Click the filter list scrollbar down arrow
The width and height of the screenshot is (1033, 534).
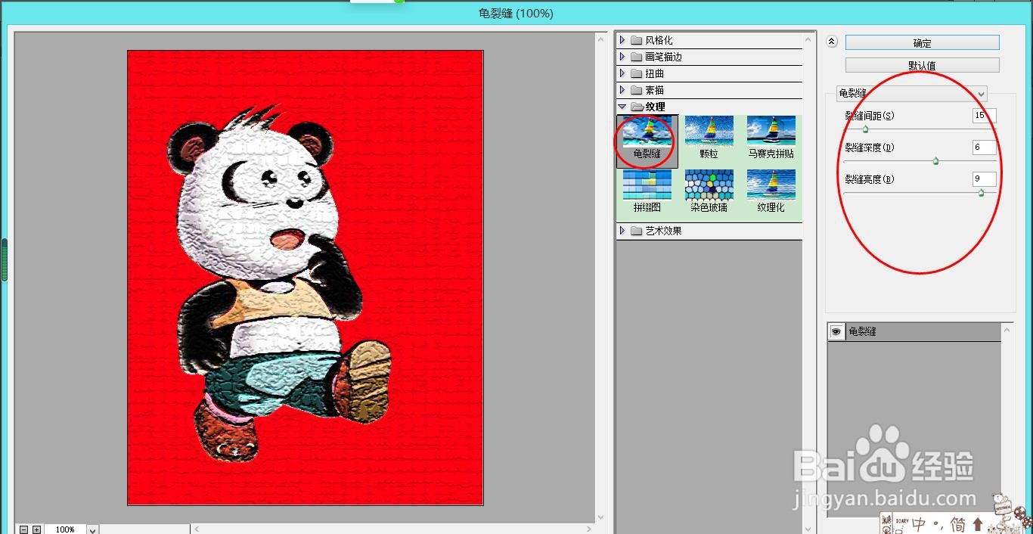pyautogui.click(x=809, y=528)
